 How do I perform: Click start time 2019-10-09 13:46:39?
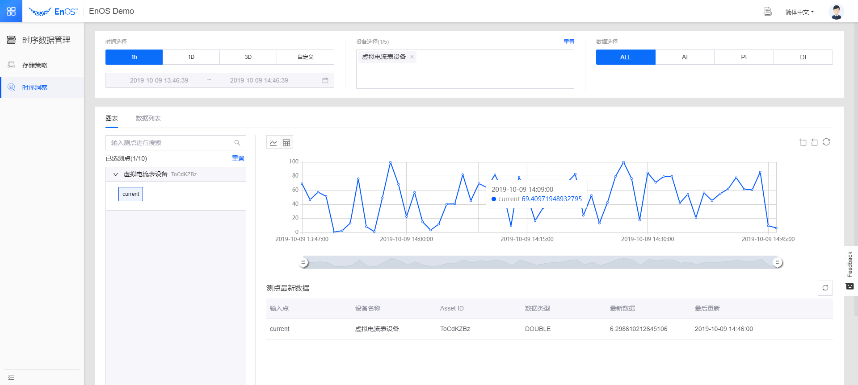[159, 80]
